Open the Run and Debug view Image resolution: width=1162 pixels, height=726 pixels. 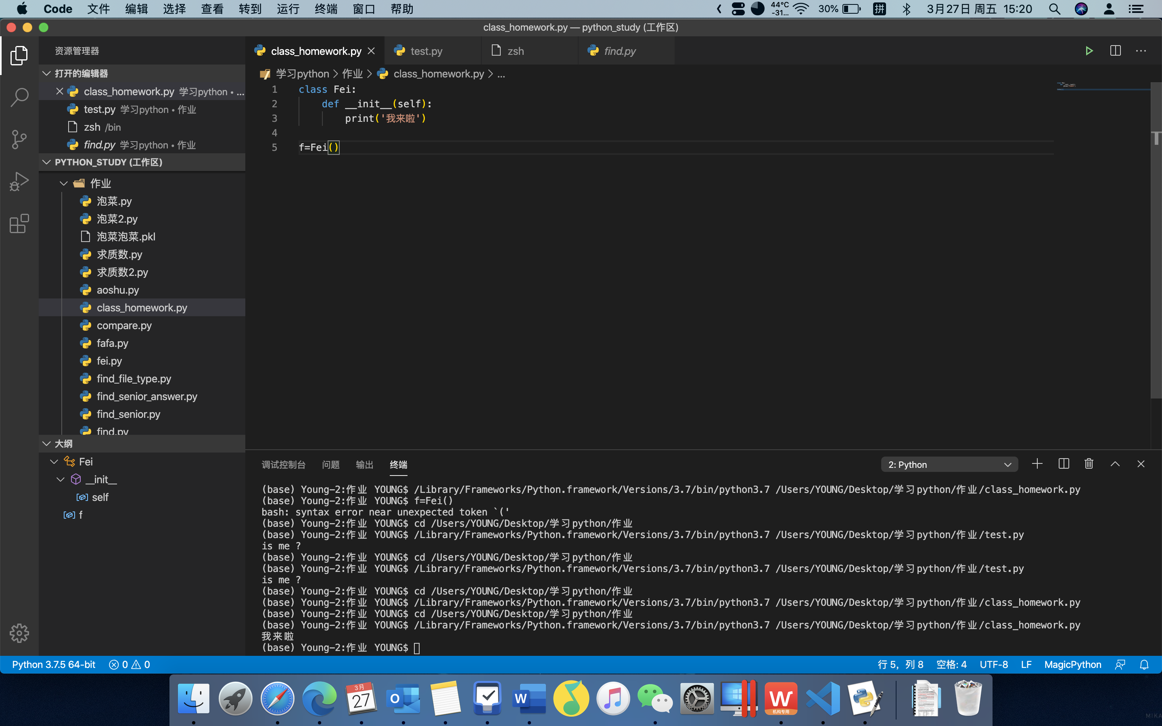click(19, 182)
